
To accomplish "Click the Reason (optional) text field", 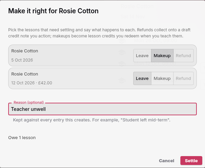I will pos(102,109).
